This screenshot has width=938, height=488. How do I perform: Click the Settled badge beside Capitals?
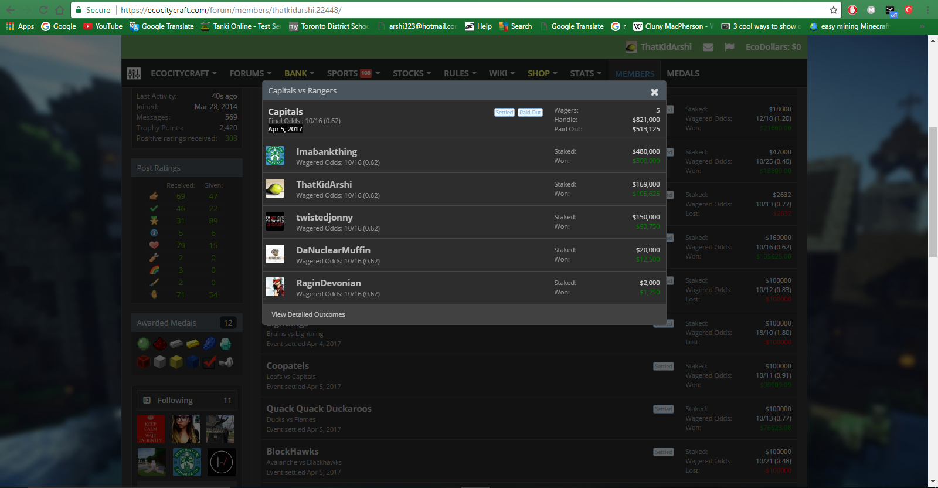click(x=504, y=113)
